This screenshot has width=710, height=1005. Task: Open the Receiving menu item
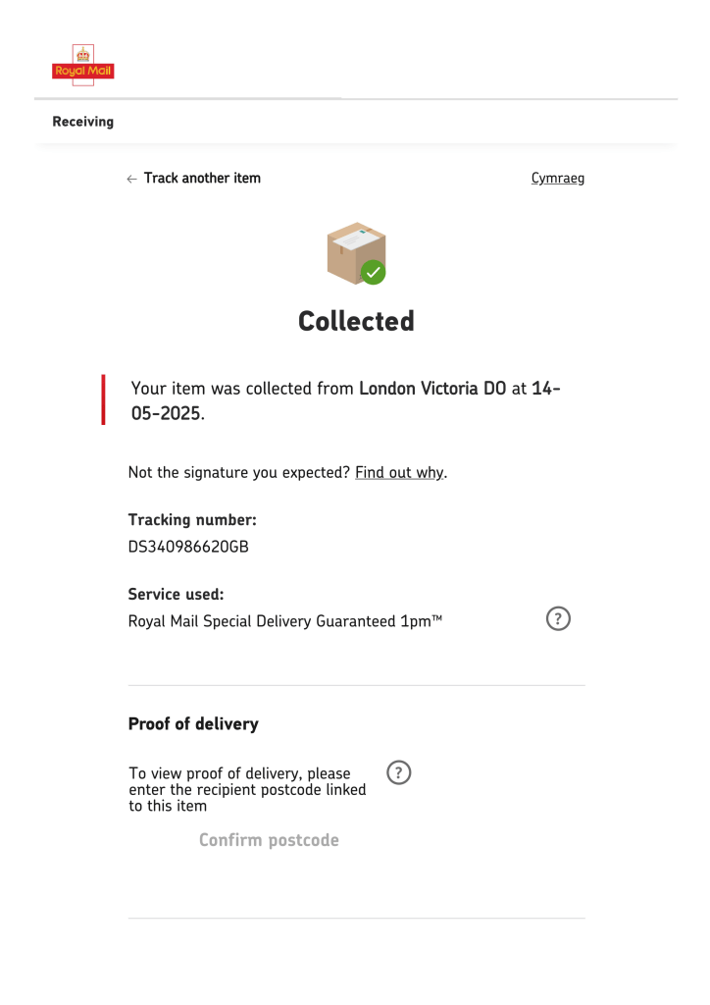click(x=82, y=122)
